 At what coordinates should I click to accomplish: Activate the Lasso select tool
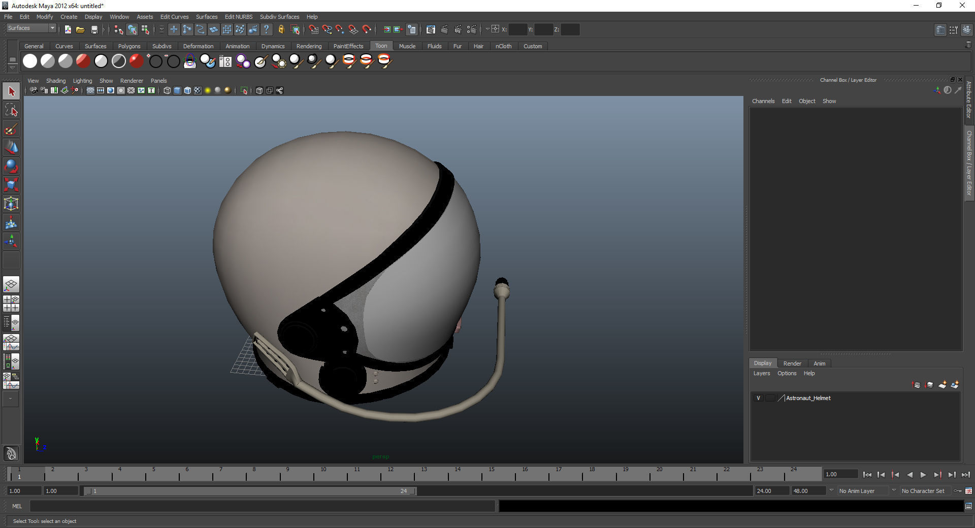(x=11, y=110)
